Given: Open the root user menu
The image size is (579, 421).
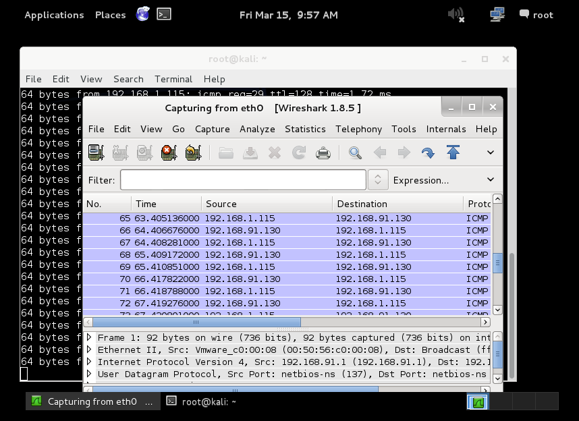Looking at the screenshot, I should coord(536,15).
